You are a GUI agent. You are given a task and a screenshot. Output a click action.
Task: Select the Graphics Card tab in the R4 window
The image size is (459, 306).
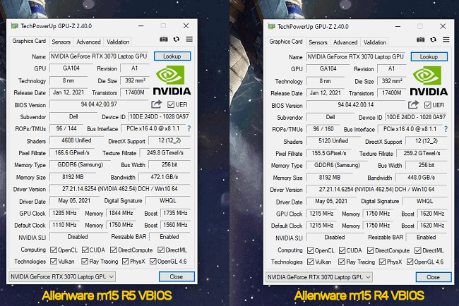[x=286, y=42]
